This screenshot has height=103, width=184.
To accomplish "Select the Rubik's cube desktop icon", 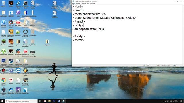I will point(11,24).
